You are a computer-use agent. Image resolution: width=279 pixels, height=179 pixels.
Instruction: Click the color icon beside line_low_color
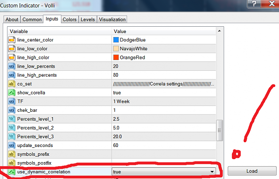[x=12, y=49]
